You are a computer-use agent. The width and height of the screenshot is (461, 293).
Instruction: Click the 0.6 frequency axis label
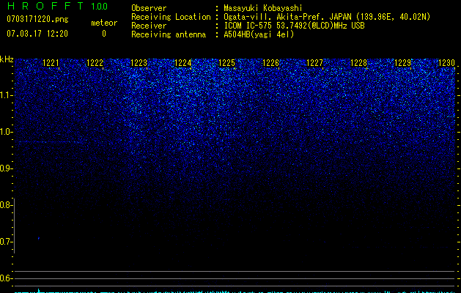click(6, 278)
